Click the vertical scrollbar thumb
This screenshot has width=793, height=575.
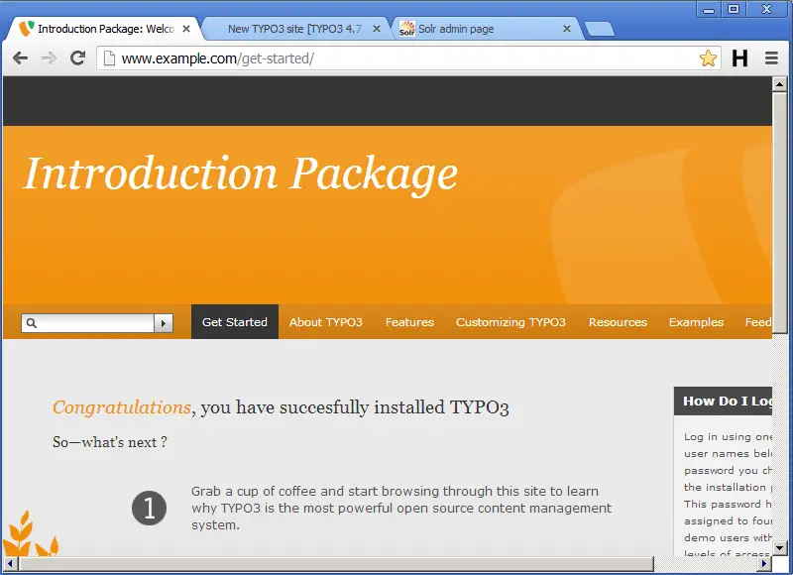pyautogui.click(x=779, y=212)
